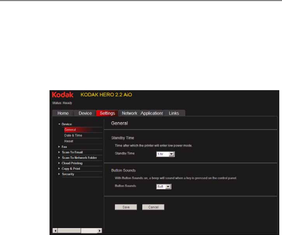282x235 pixels.
Task: Click the sidebar scrollbar right arrow
Action: tap(100, 230)
